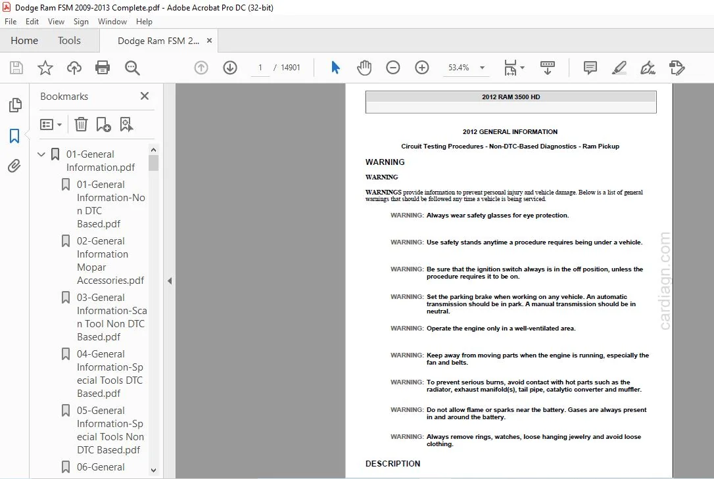The width and height of the screenshot is (714, 479).
Task: Select the arrow Selection tool
Action: pos(335,68)
